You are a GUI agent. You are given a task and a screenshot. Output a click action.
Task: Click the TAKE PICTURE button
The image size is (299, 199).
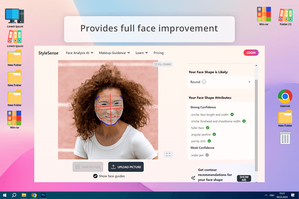[88, 167]
